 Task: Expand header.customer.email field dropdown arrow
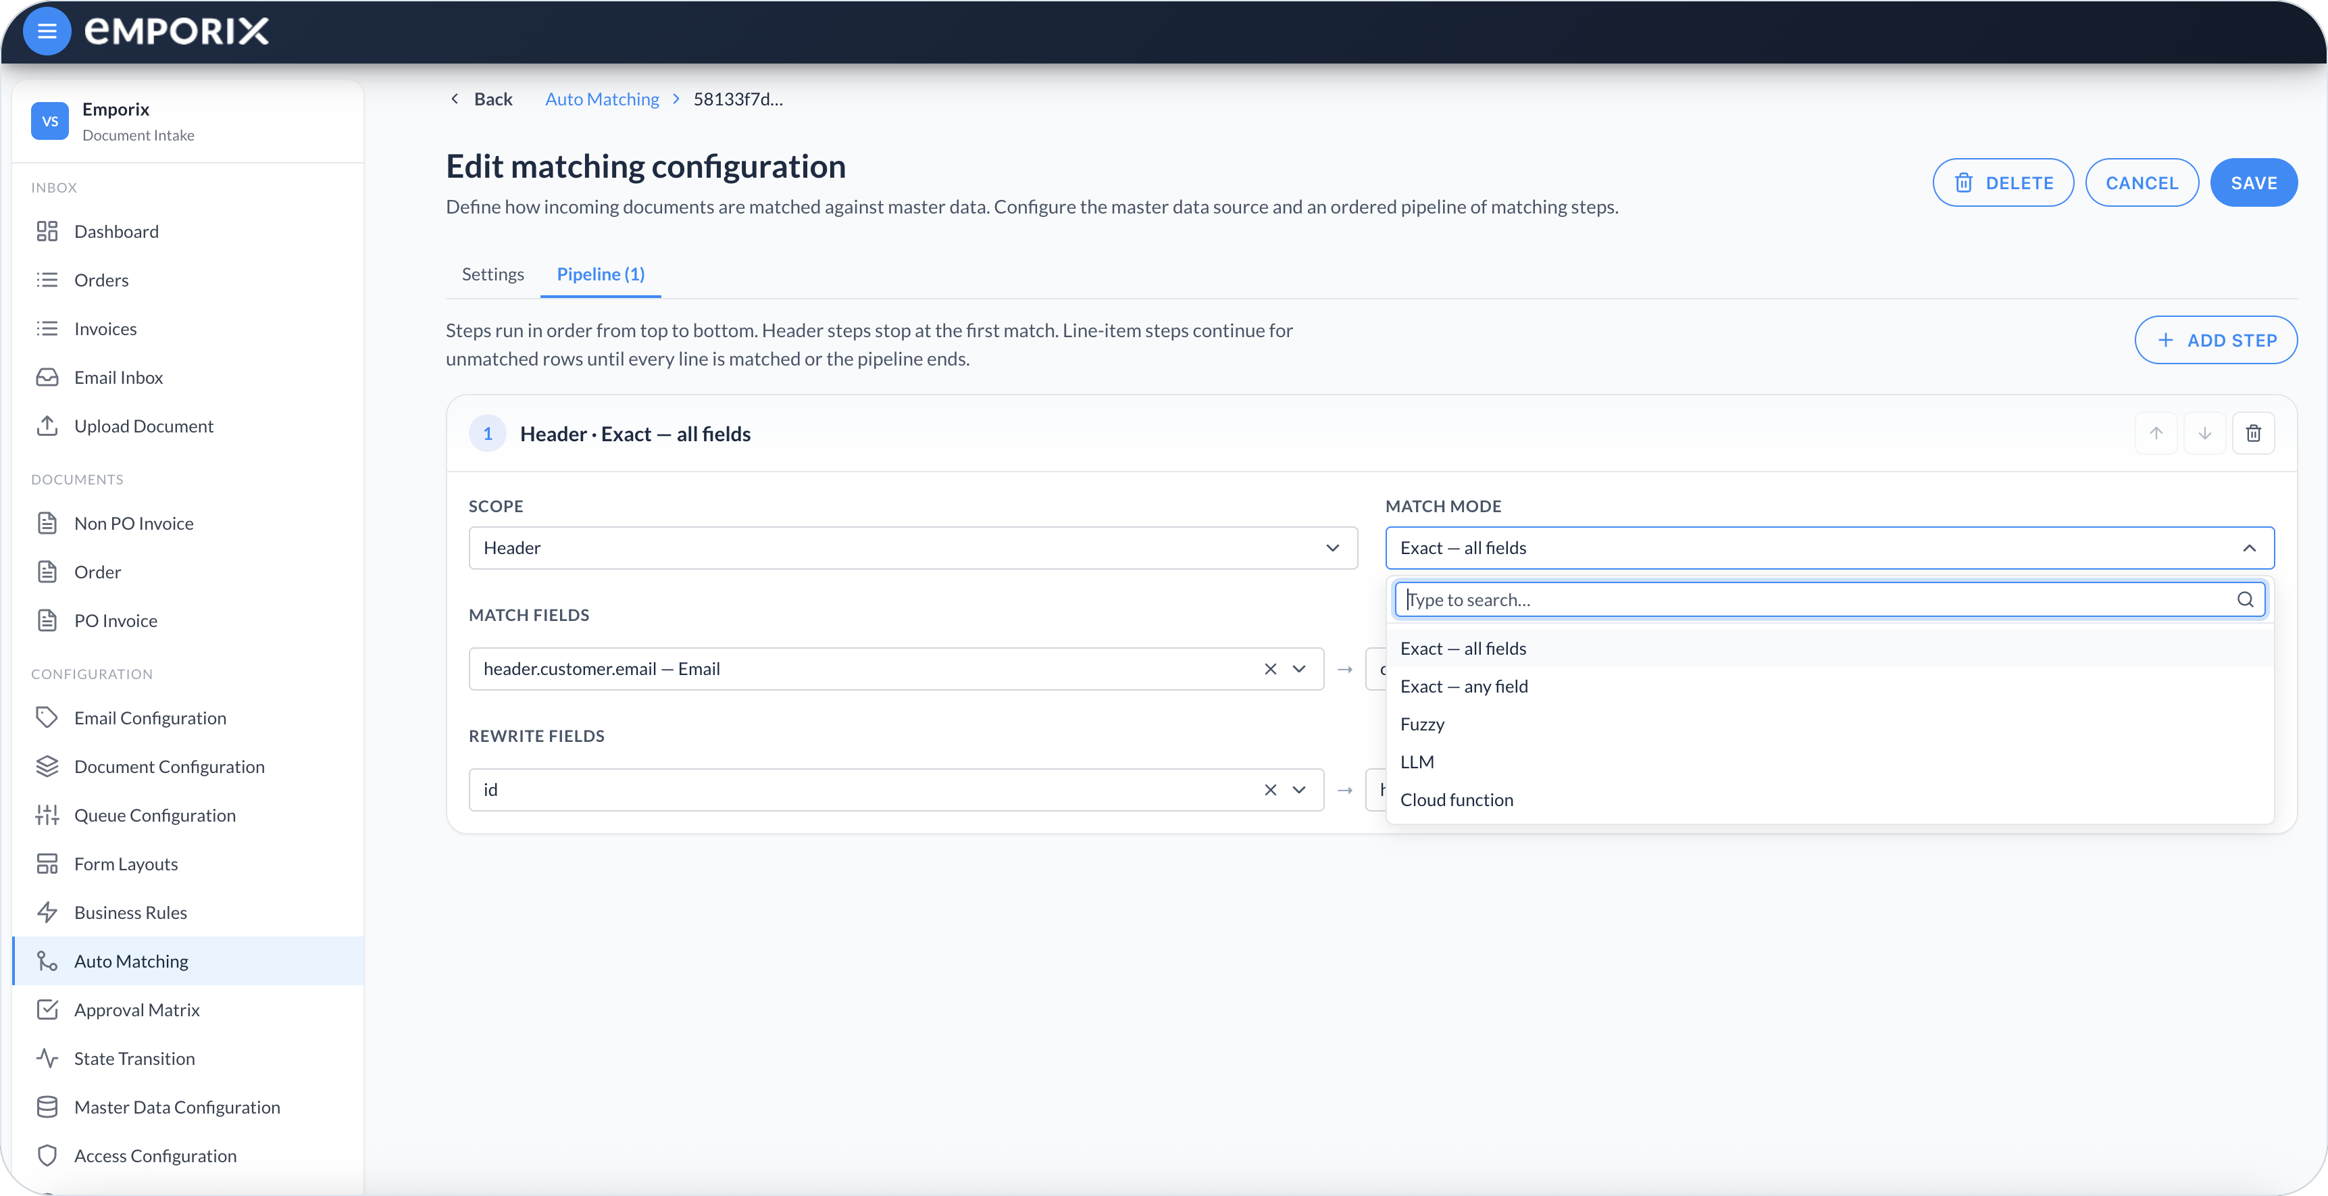point(1300,669)
